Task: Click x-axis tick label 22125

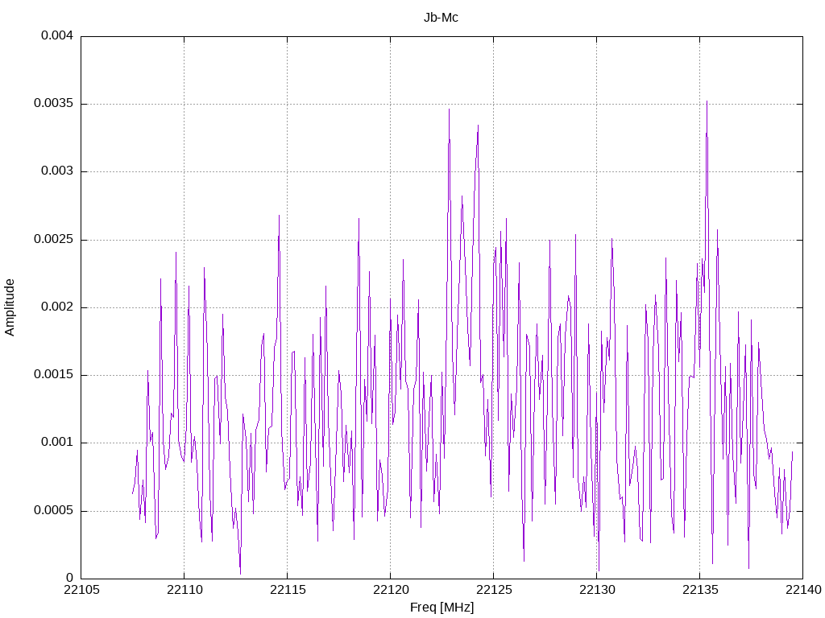Action: [494, 590]
